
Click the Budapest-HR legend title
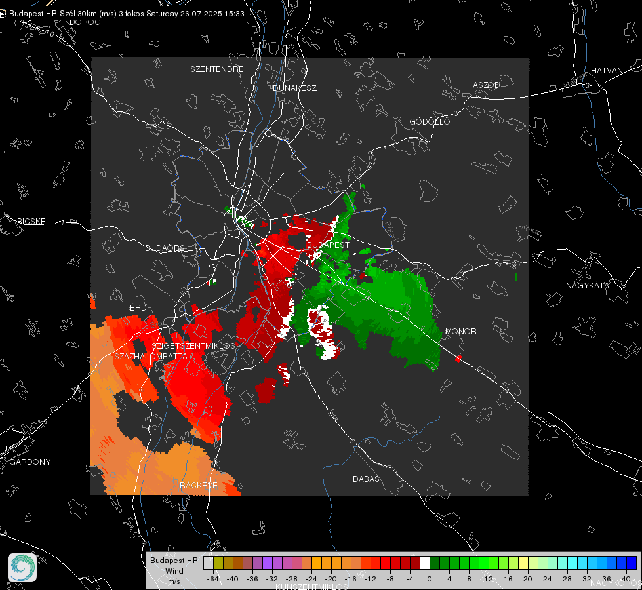point(174,560)
